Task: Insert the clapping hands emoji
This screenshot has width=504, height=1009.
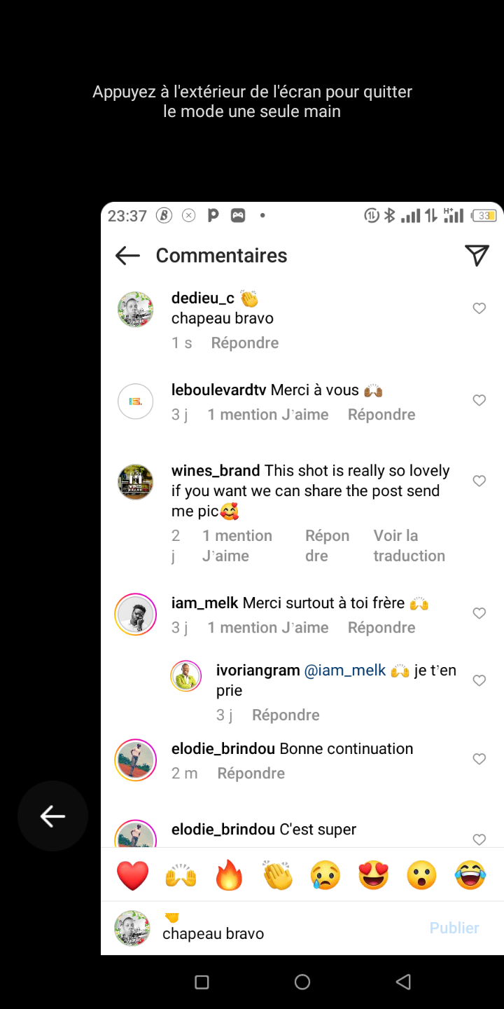Action: coord(277,876)
